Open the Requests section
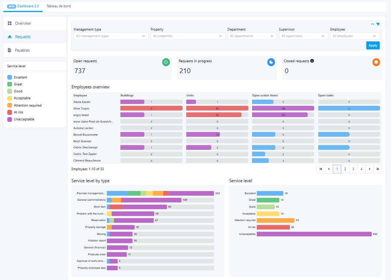391x280 pixels. [x=35, y=37]
